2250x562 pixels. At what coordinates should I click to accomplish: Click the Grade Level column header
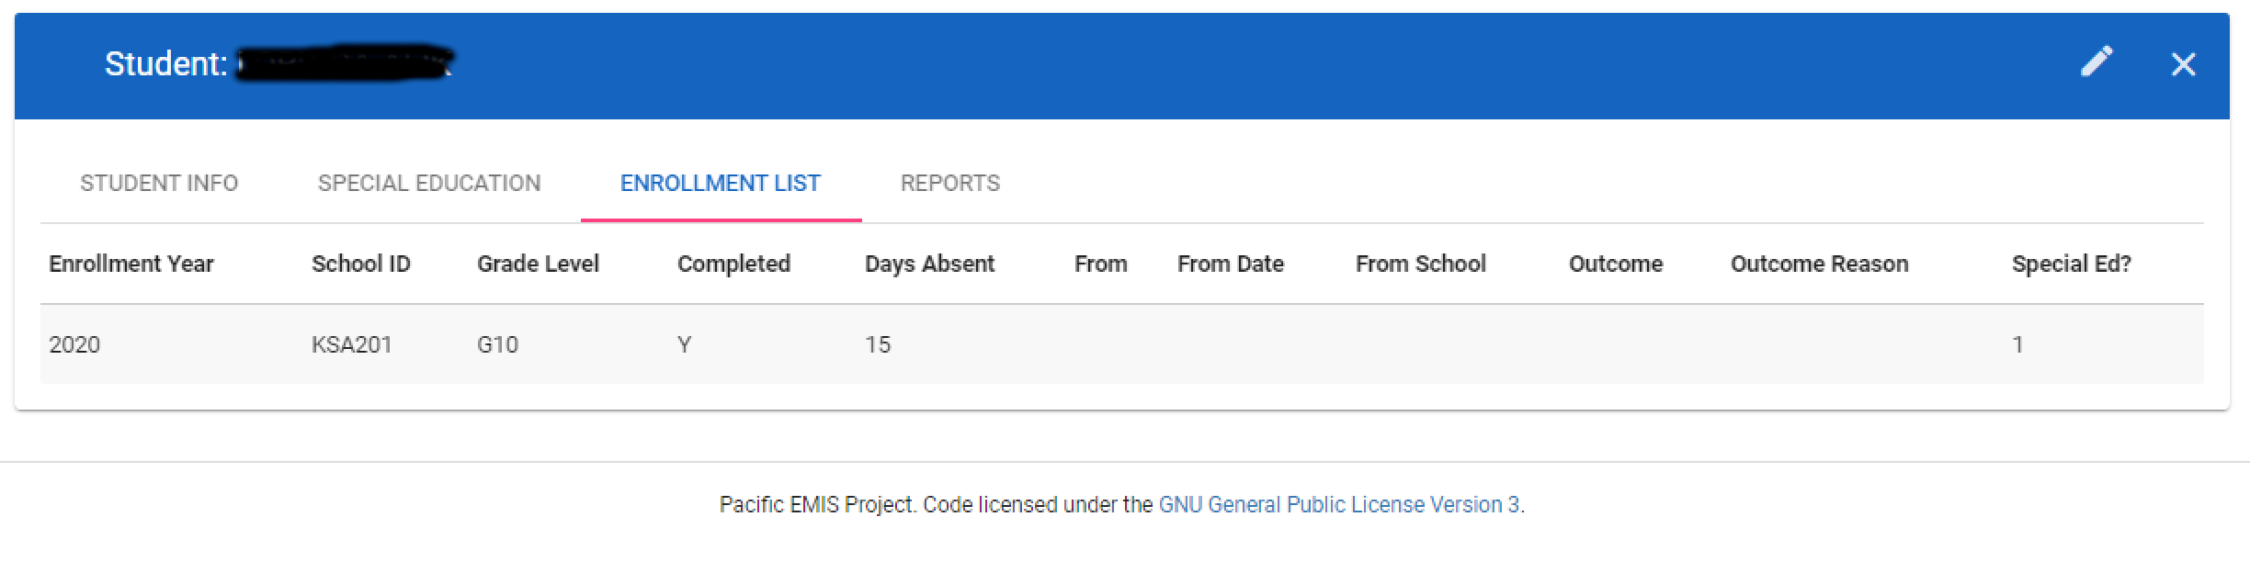[x=538, y=264]
